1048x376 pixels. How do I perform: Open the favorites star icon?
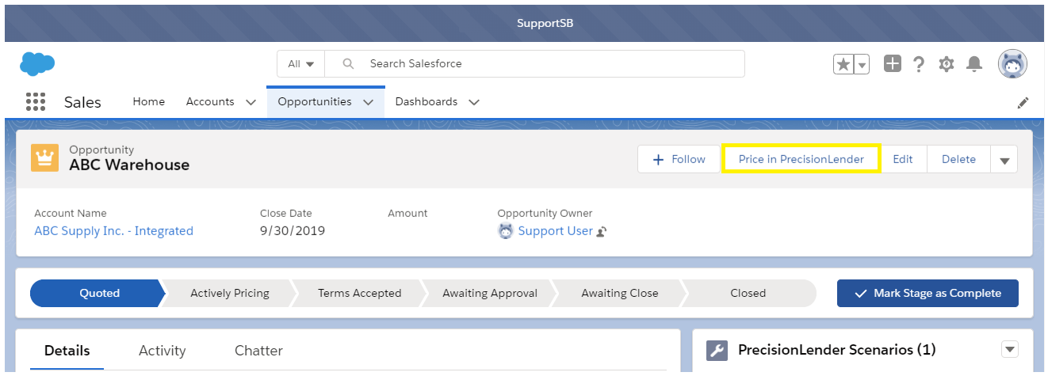click(843, 64)
